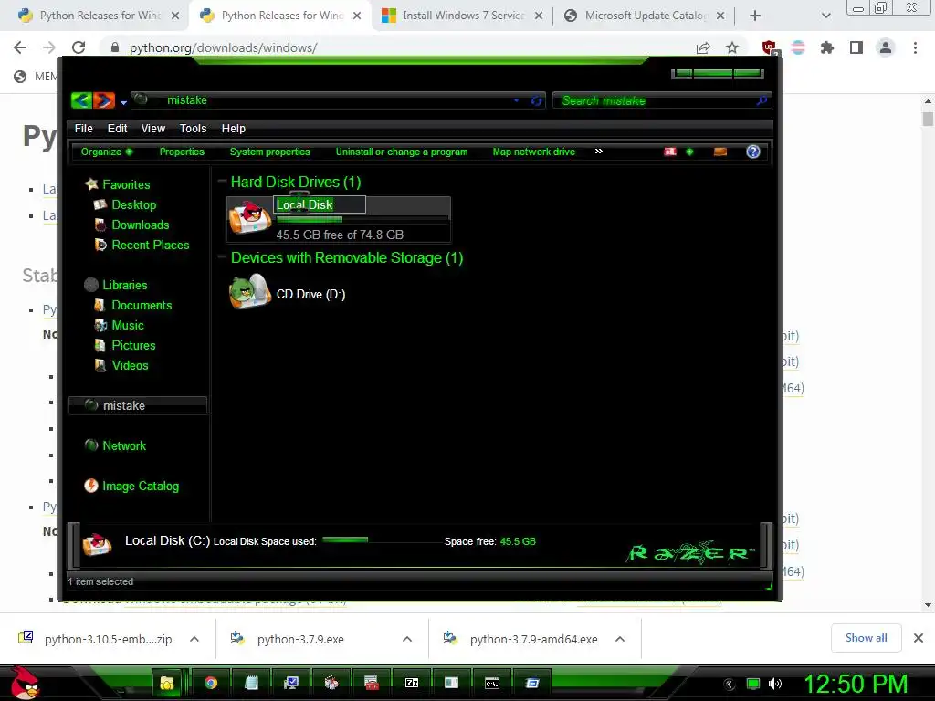Go back with the green arrow in Explorer
The image size is (935, 701).
coord(81,100)
